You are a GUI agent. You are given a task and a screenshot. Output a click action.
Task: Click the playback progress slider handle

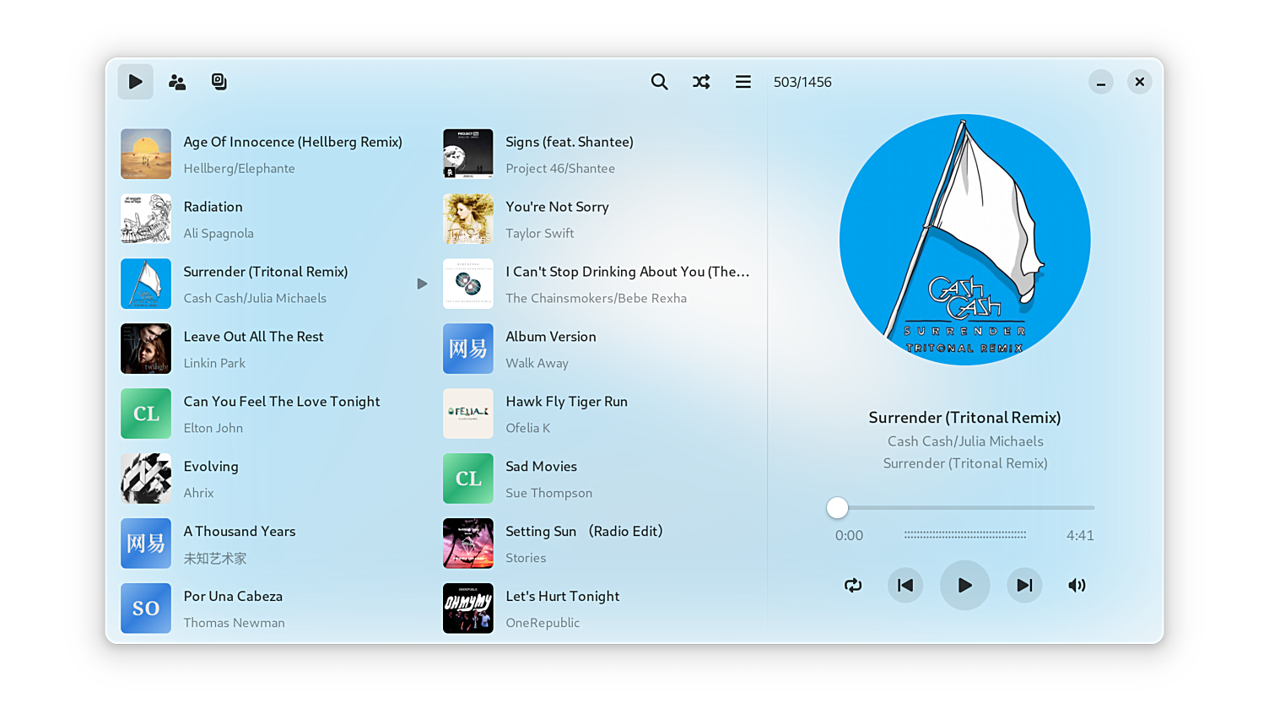(x=837, y=507)
